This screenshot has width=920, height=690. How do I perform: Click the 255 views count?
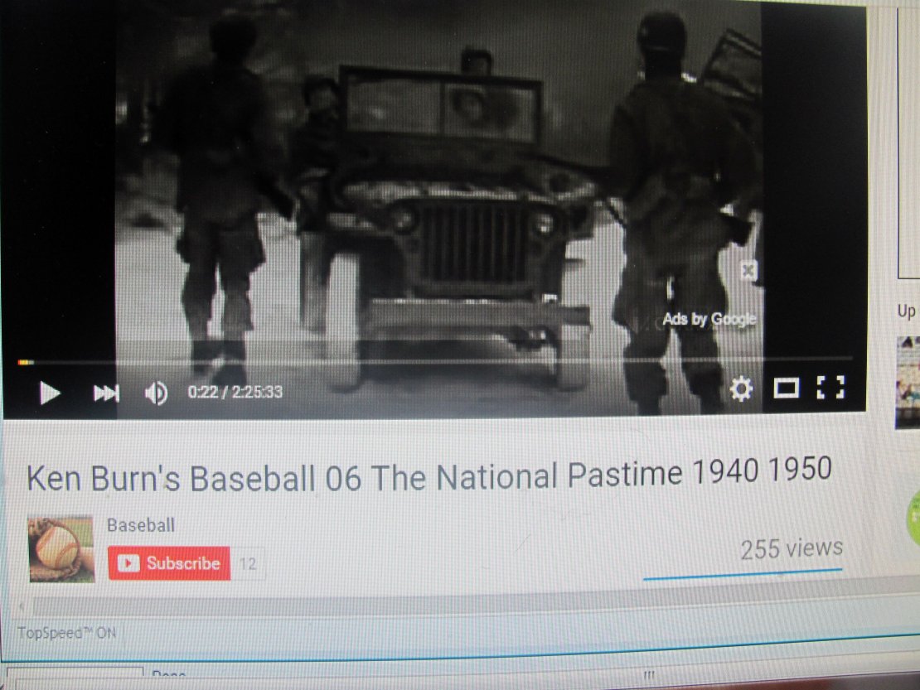(x=792, y=548)
